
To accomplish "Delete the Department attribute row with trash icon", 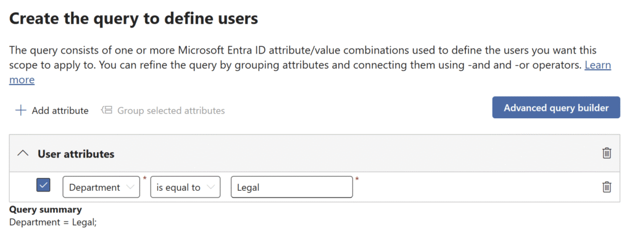I will tap(607, 187).
